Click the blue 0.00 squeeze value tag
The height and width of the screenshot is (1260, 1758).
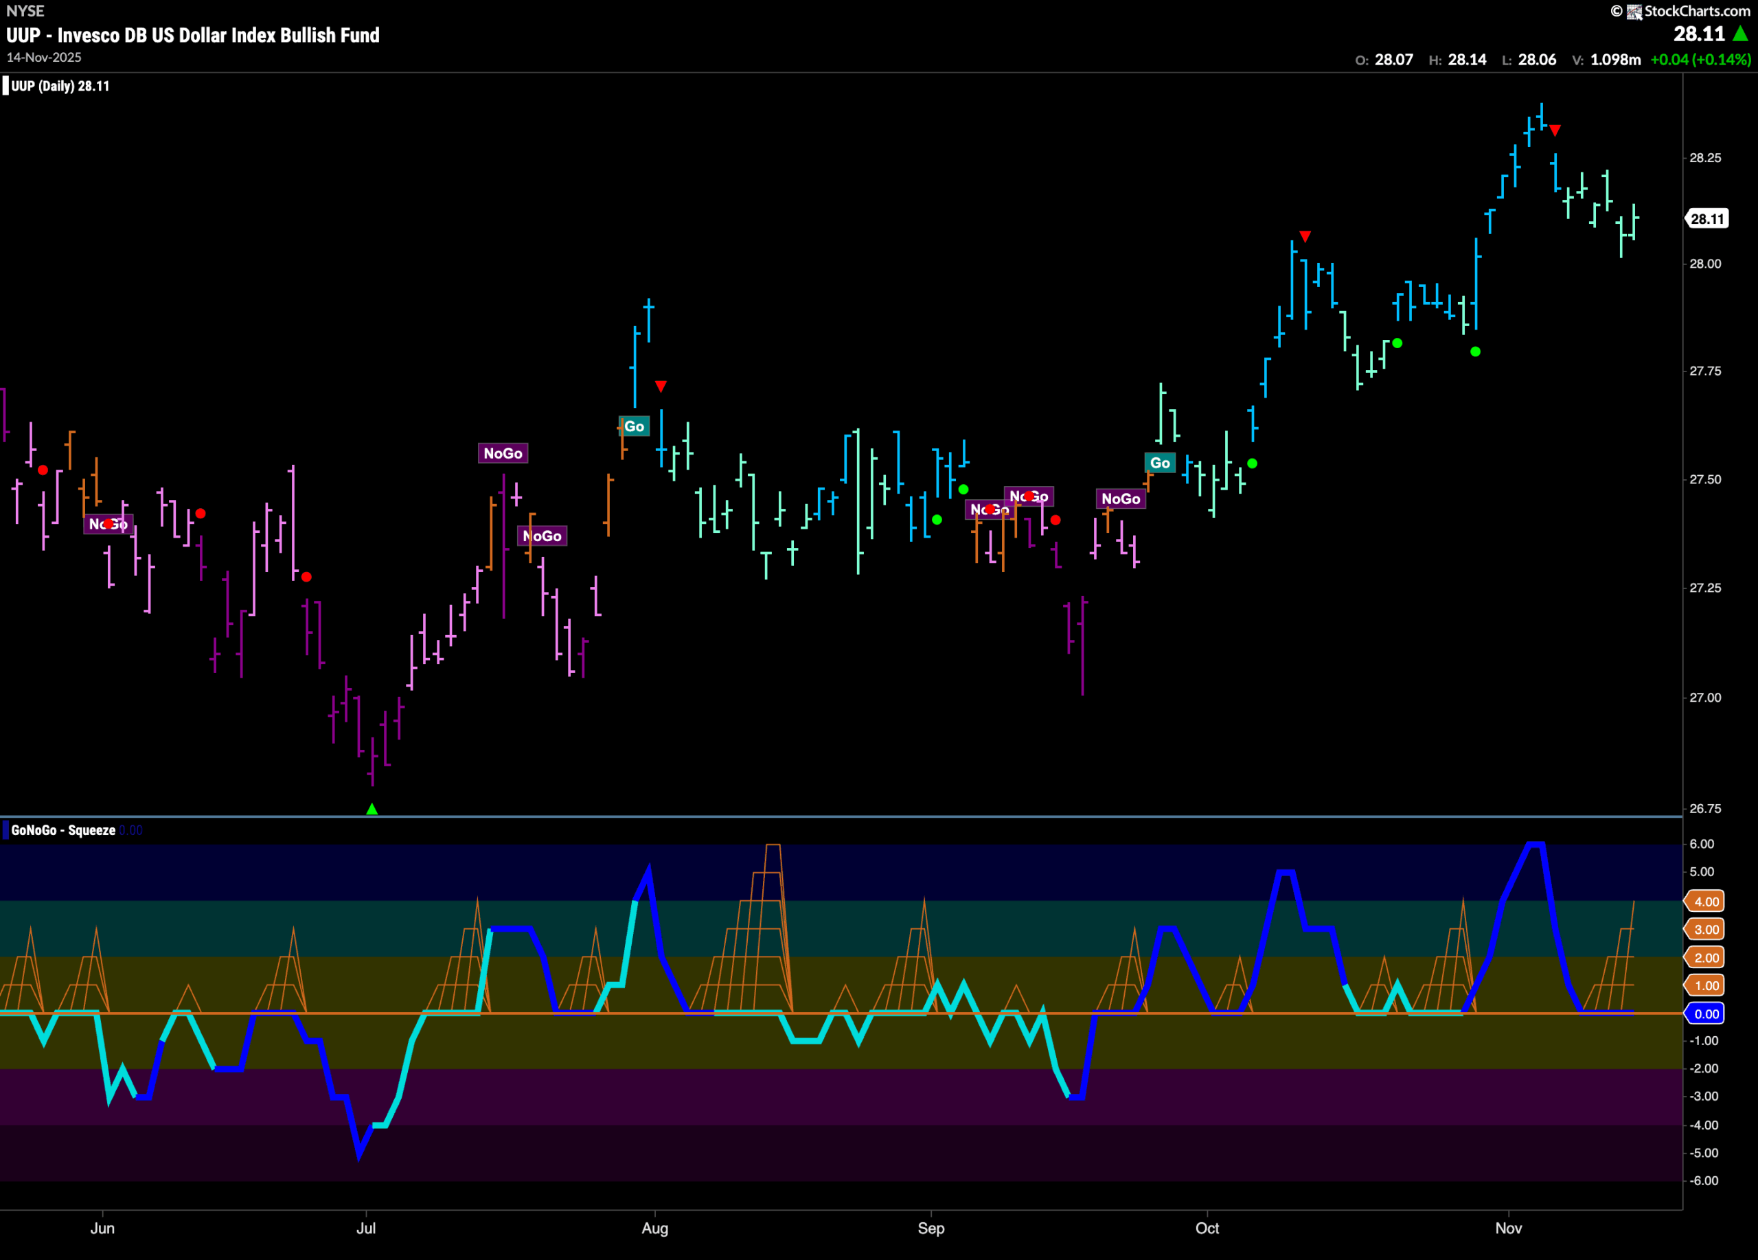[x=1705, y=1014]
